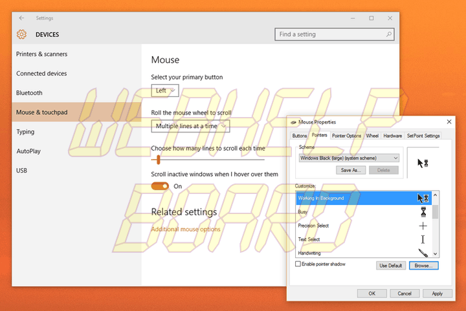Open the pointer Scheme dropdown
The height and width of the screenshot is (311, 466).
click(349, 158)
